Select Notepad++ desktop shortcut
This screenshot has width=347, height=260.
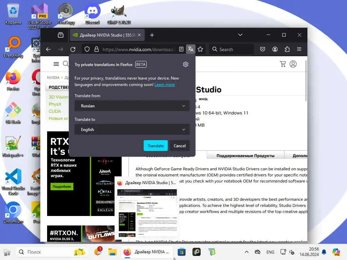13,146
